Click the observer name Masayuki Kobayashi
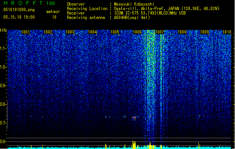This screenshot has height=149, width=235. pyautogui.click(x=134, y=4)
